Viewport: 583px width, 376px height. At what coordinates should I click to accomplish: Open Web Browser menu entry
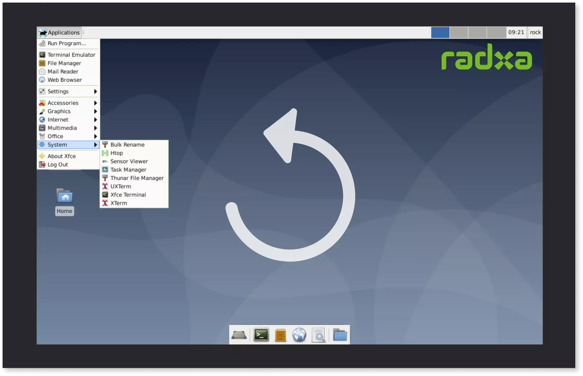[x=68, y=80]
